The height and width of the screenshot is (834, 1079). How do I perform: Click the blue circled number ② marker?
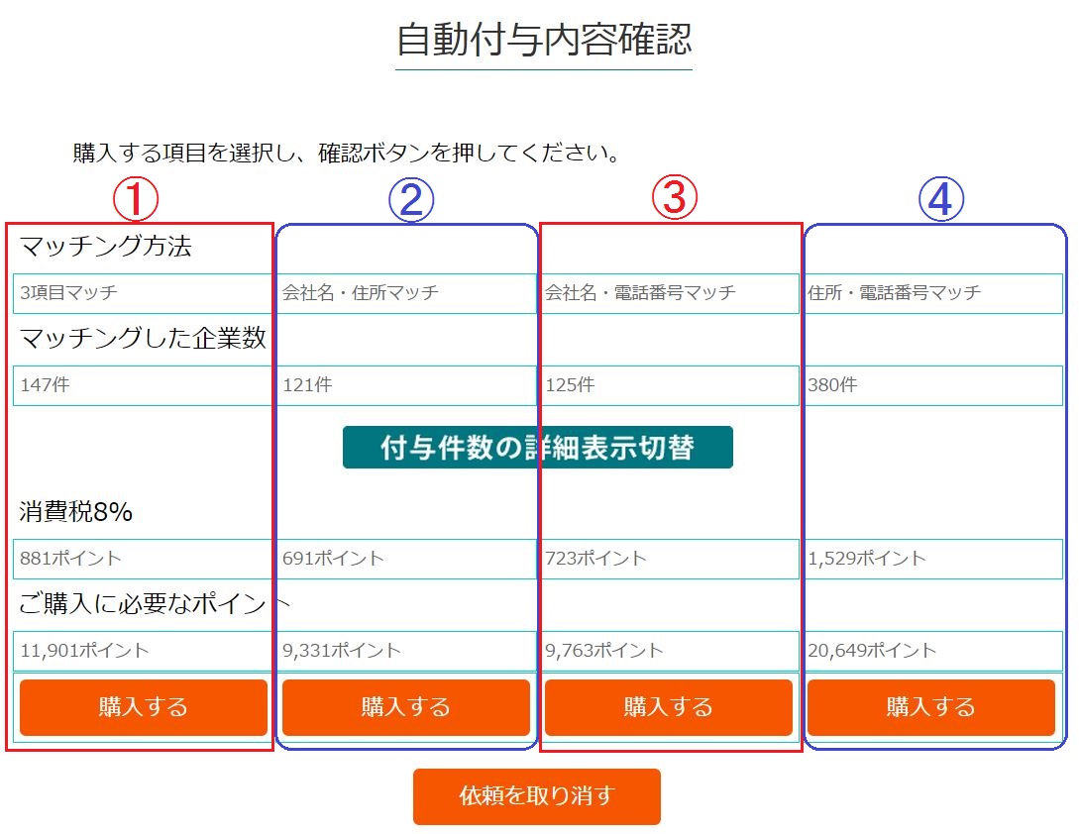[410, 200]
